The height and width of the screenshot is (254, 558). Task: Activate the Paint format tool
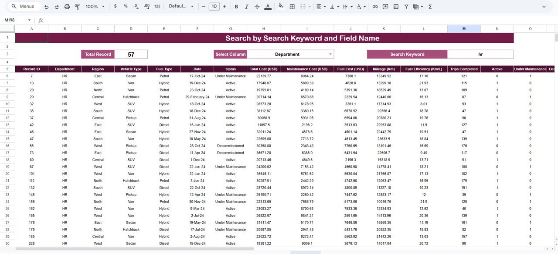[x=77, y=7]
